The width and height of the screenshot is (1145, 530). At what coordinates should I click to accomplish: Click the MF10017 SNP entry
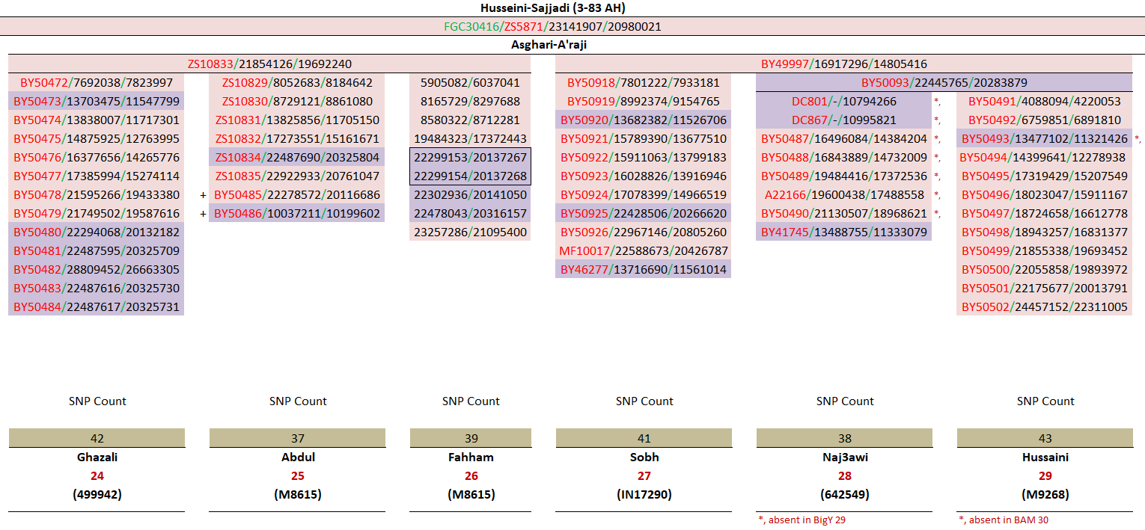pos(644,250)
